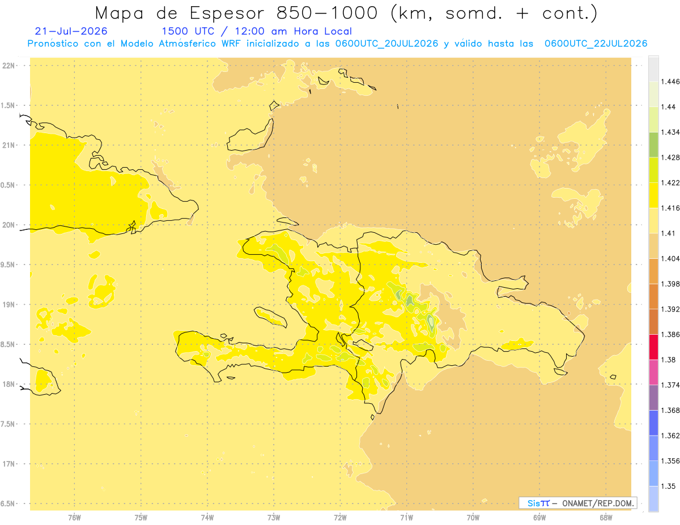The image size is (680, 525).
Task: Select the forecast date "21-Jul-2026"
Action: pyautogui.click(x=71, y=31)
